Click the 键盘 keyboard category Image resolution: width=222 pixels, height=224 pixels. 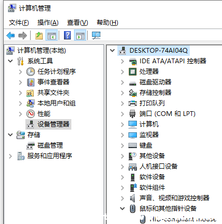[x=146, y=145]
